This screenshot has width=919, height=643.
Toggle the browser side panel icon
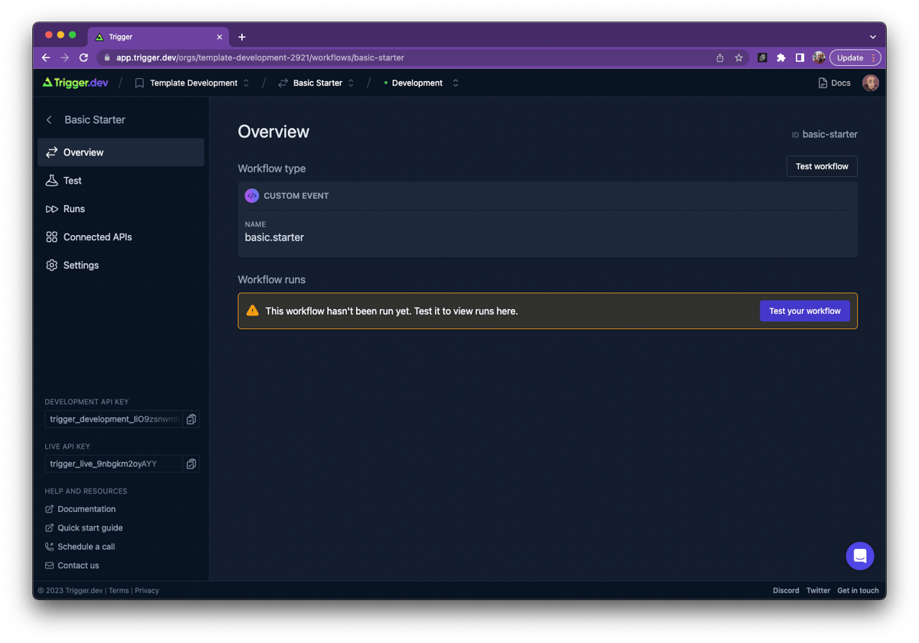pos(800,57)
